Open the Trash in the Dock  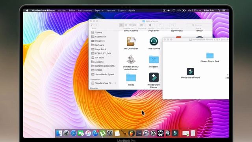click(x=193, y=133)
